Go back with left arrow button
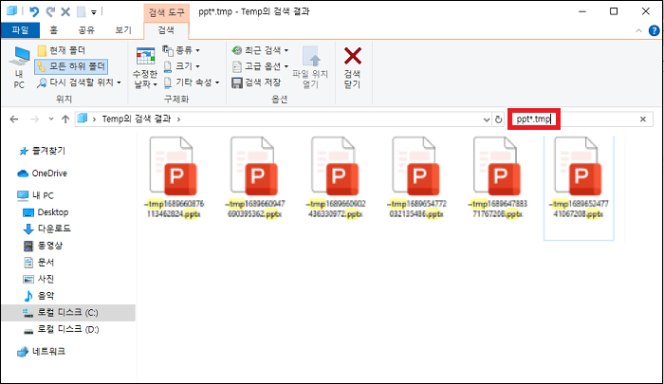 [14, 119]
